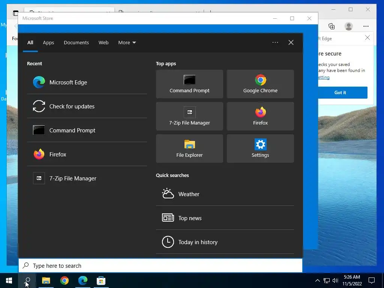
Task: Switch to the Web search tab
Action: pos(103,43)
